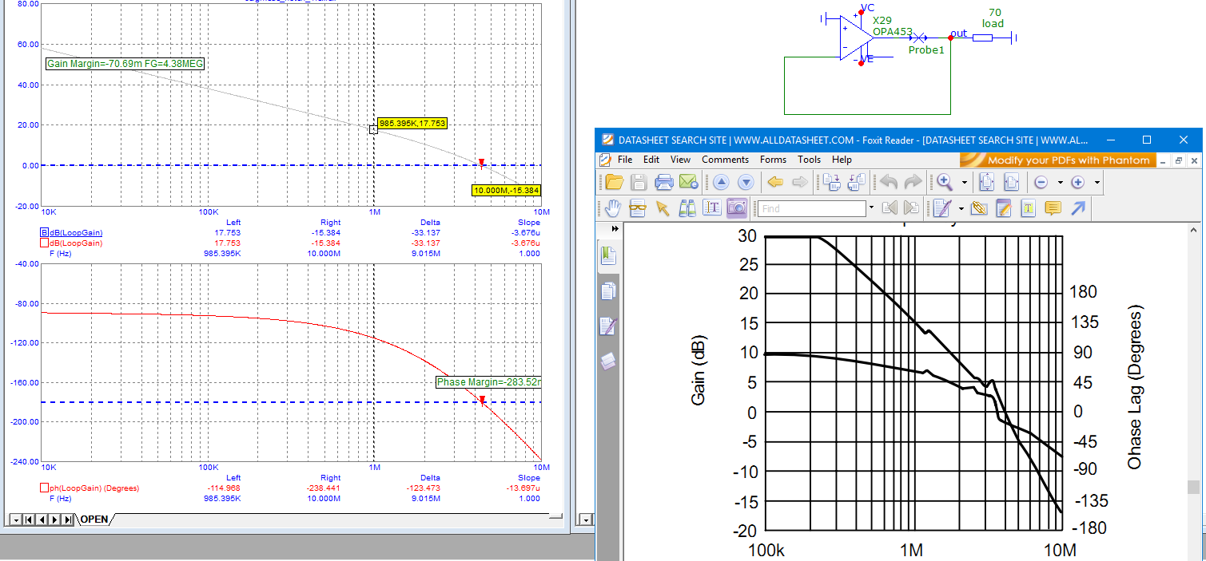Click the yellow Note comment icon
The width and height of the screenshot is (1206, 561).
1053,208
